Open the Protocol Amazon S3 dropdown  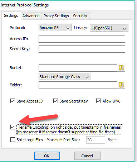point(55,28)
